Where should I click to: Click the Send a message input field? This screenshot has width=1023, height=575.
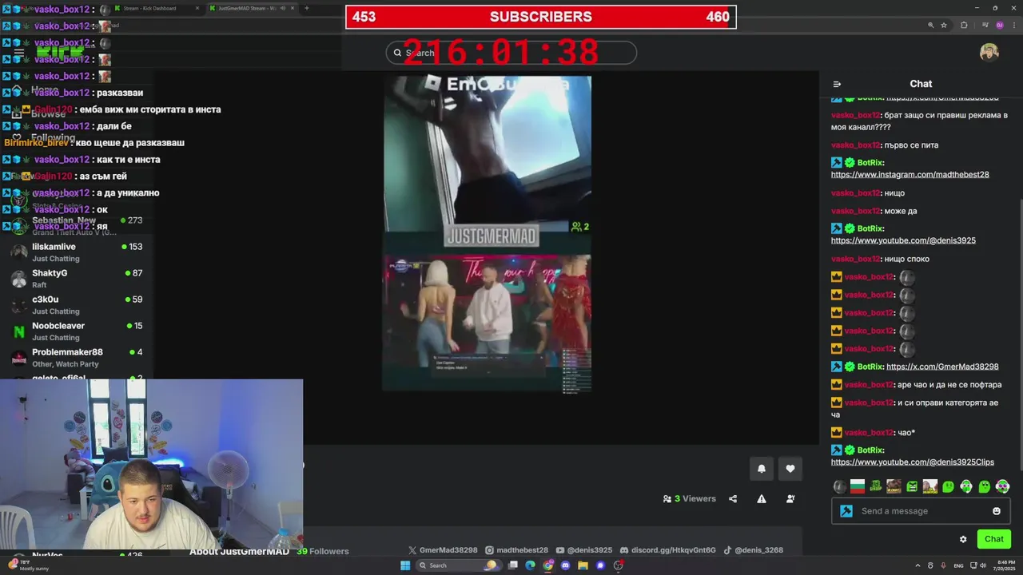pos(921,511)
